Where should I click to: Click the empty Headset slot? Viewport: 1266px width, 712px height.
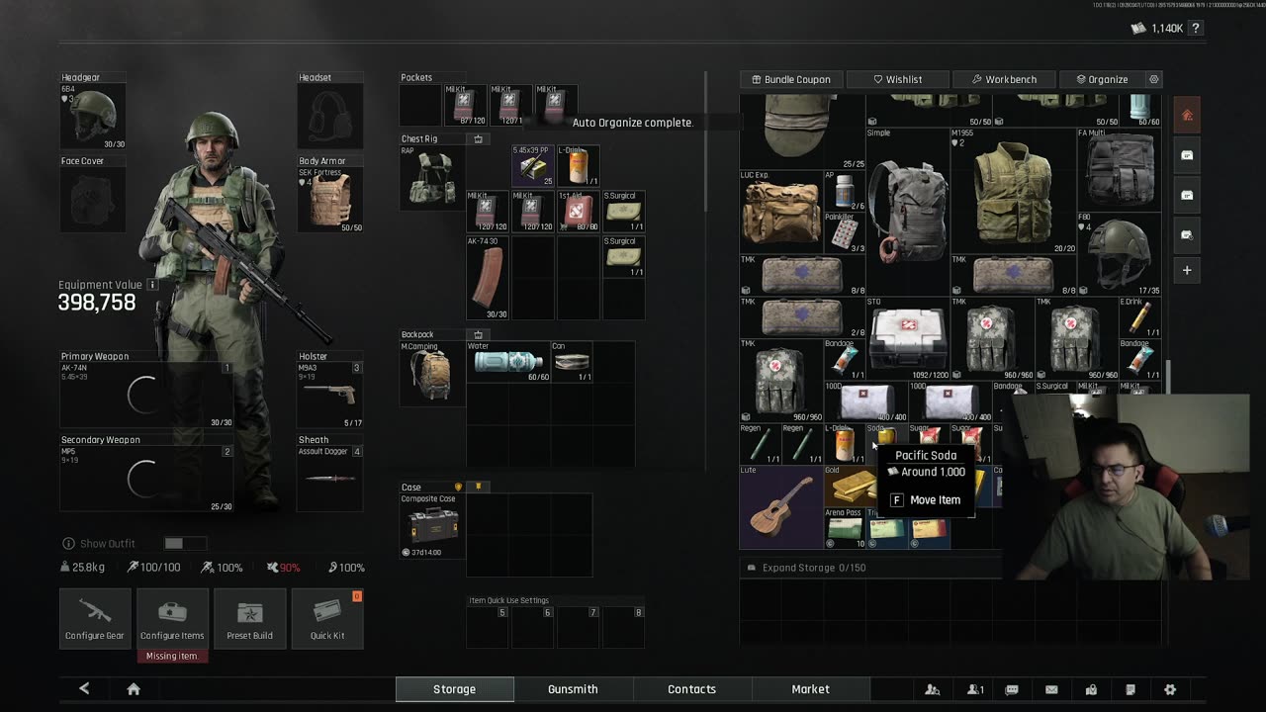click(330, 117)
